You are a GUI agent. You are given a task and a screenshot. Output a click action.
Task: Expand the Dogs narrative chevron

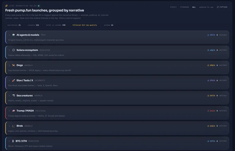pos(9,65)
